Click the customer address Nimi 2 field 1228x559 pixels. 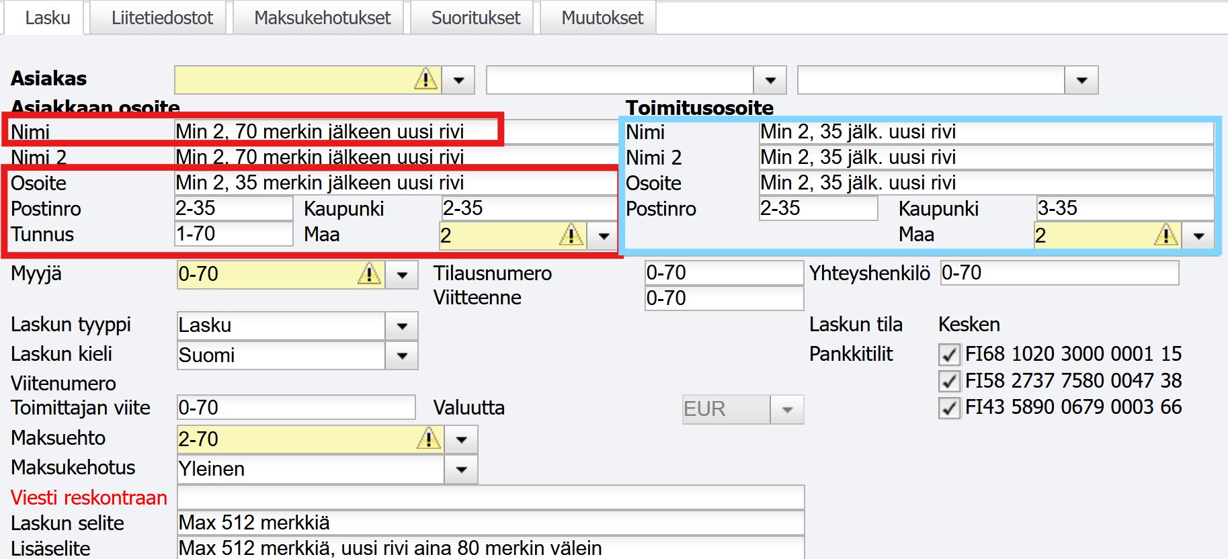click(x=396, y=157)
